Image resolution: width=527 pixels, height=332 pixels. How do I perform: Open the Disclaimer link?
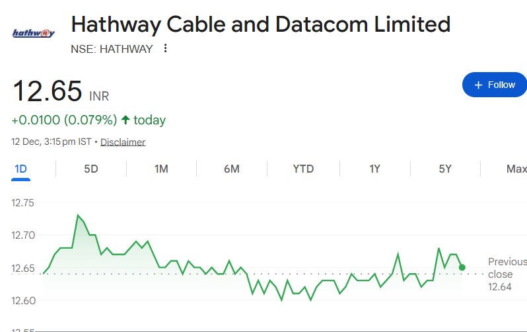tap(123, 142)
